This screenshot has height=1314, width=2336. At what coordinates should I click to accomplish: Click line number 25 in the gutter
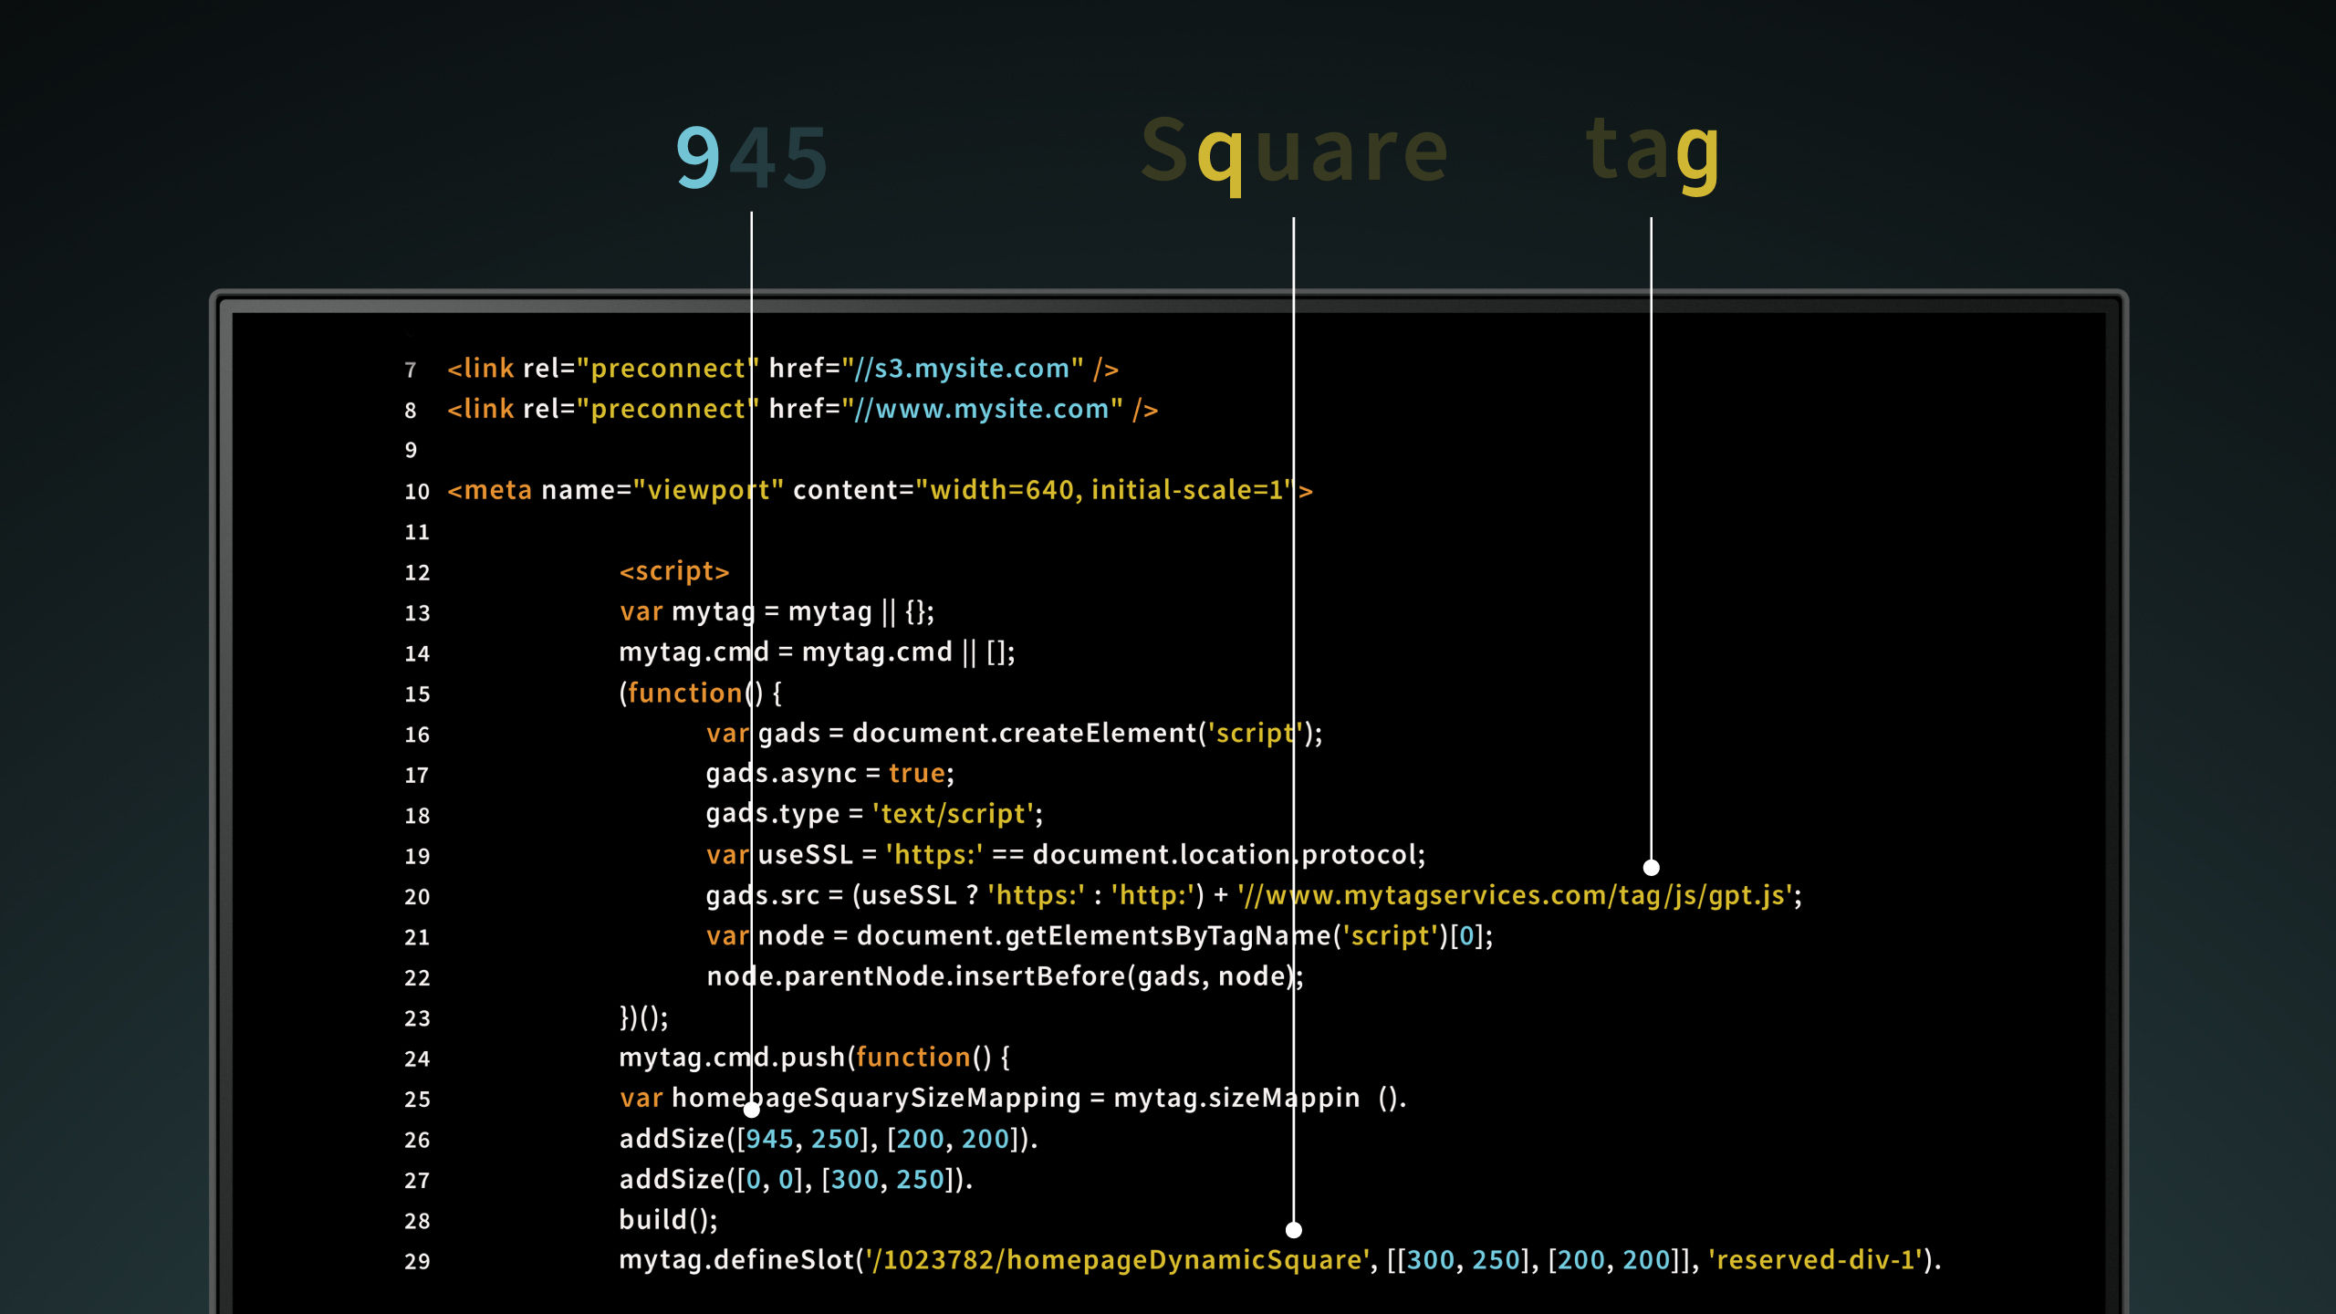click(x=417, y=1100)
